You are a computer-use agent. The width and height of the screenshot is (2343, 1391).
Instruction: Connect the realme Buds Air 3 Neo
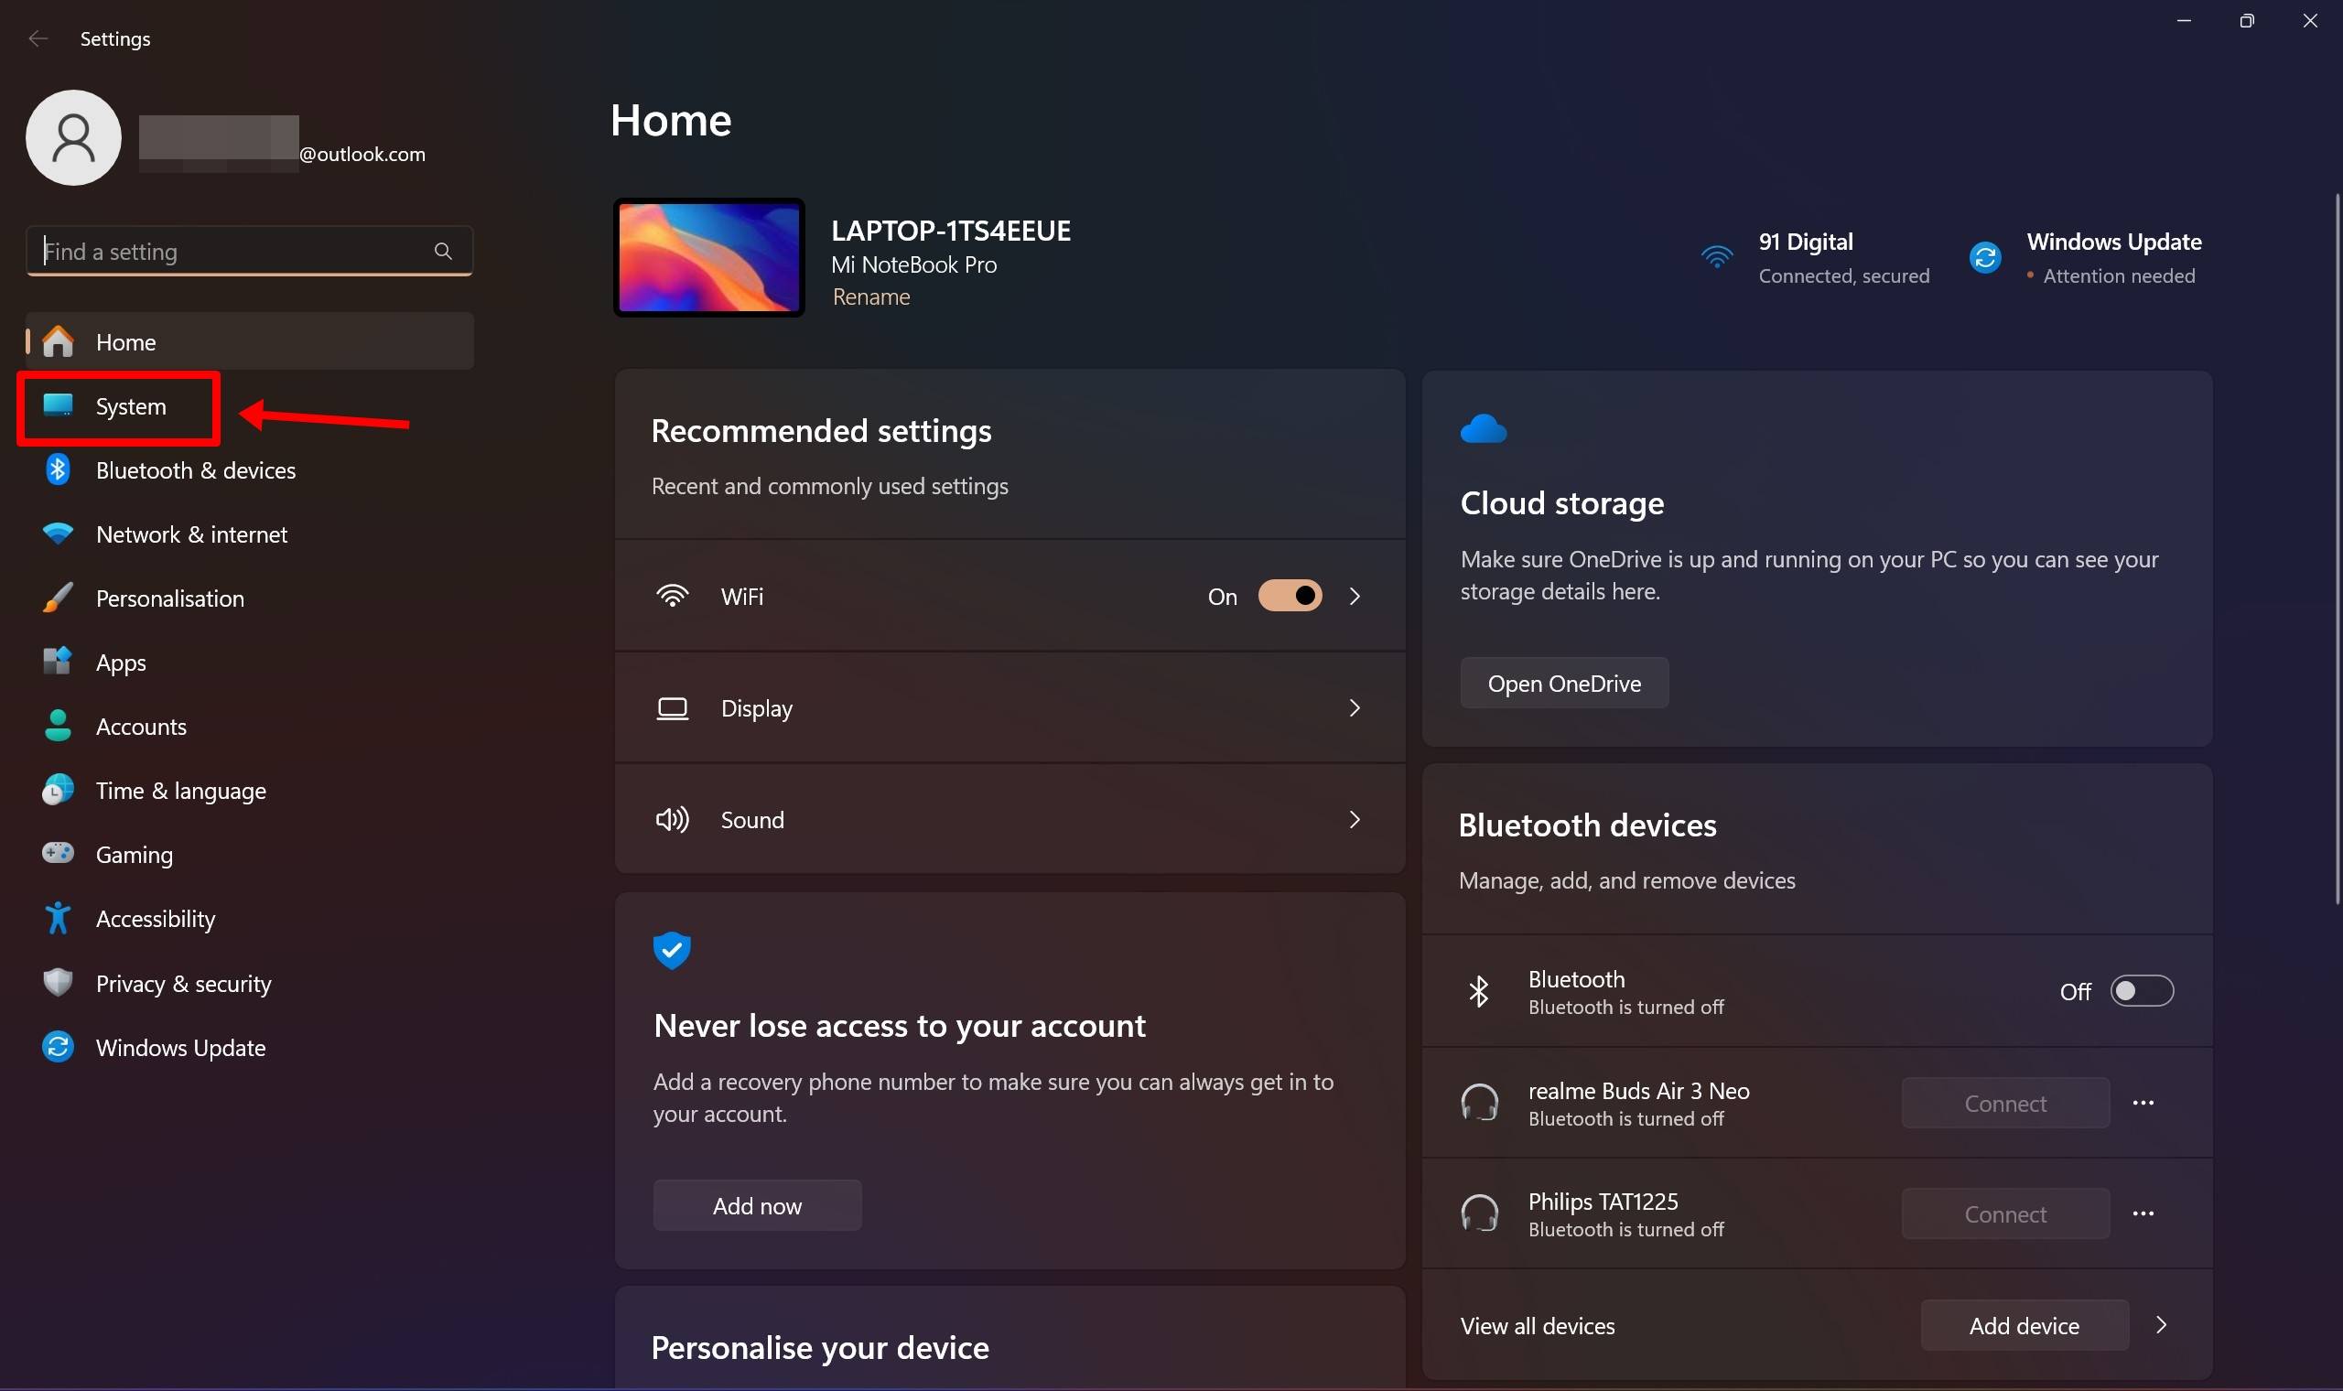click(2004, 1103)
